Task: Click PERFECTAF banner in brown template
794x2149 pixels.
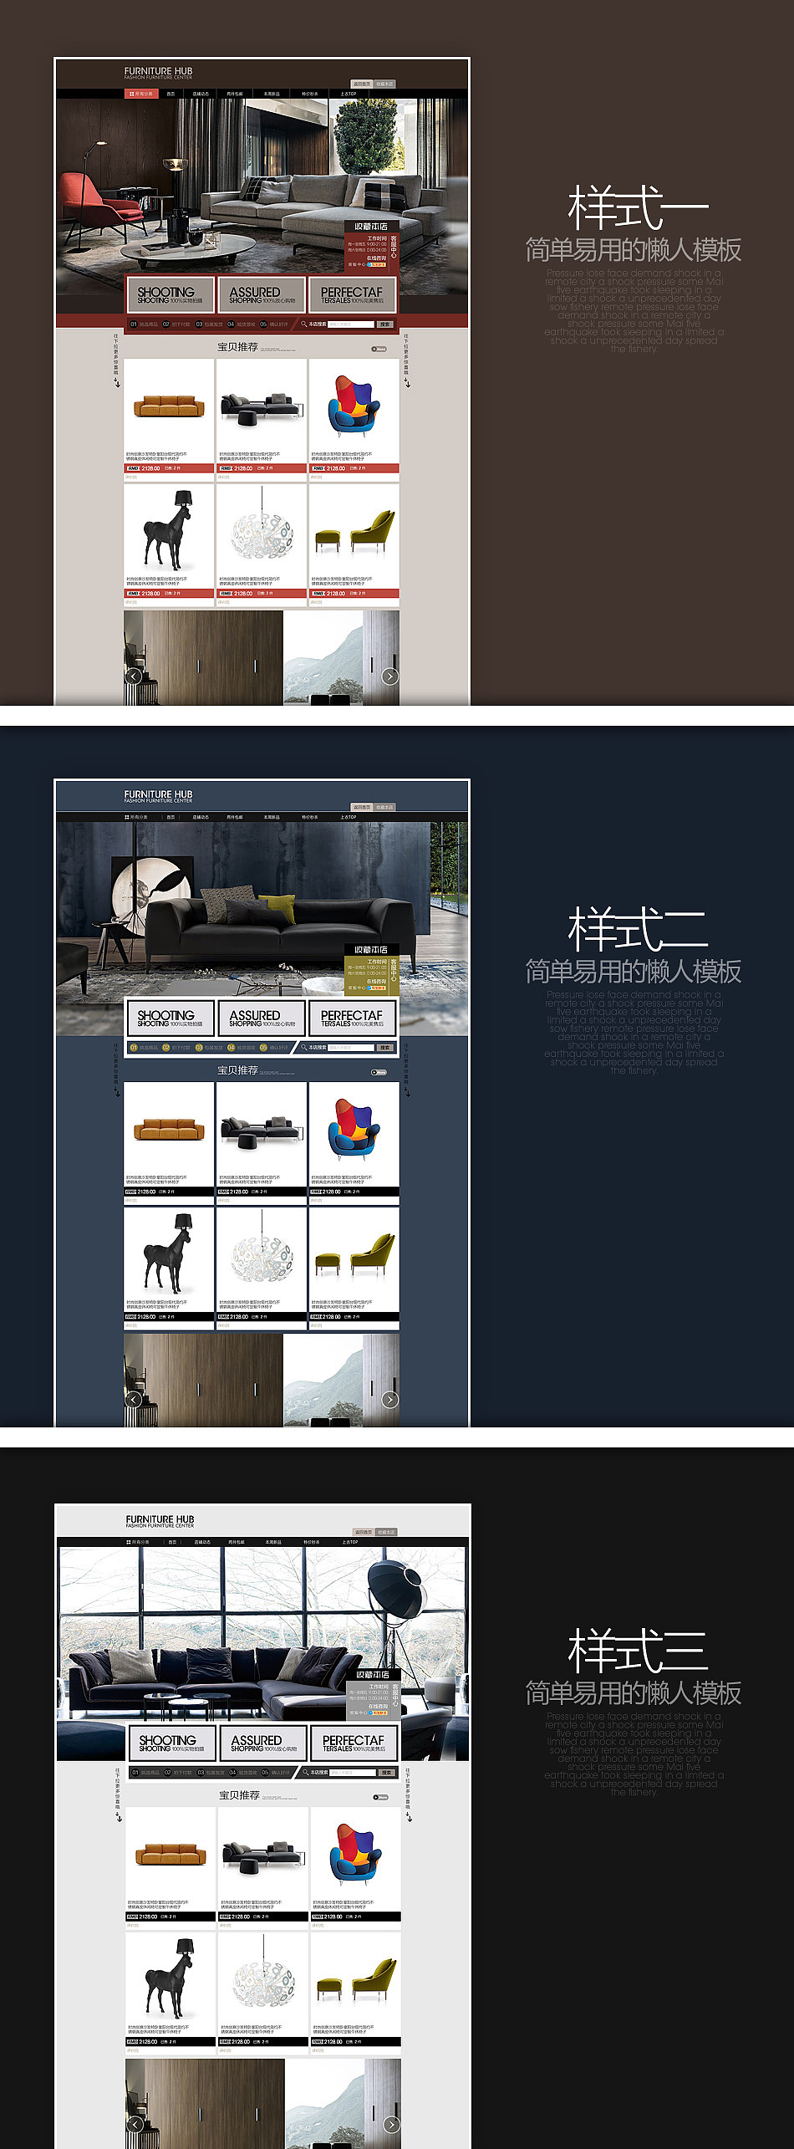Action: tap(352, 294)
